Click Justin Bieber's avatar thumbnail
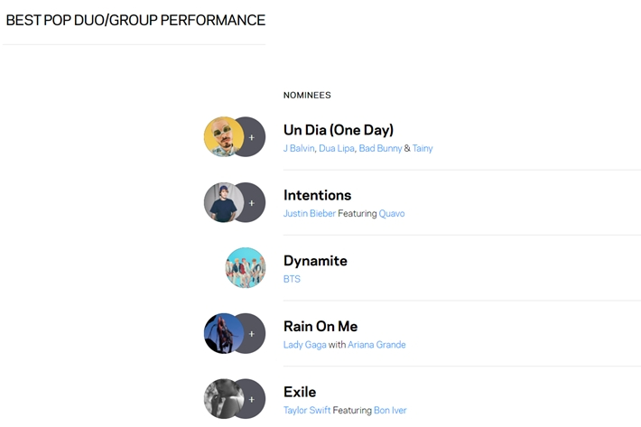Screen dimensions: 641x427 tap(224, 202)
